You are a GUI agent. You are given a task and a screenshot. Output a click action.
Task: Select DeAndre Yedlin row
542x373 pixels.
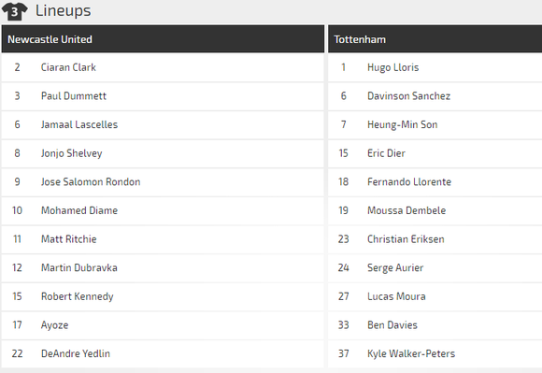click(x=163, y=353)
